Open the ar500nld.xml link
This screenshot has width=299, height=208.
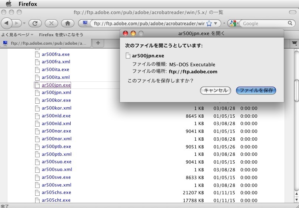(57, 124)
